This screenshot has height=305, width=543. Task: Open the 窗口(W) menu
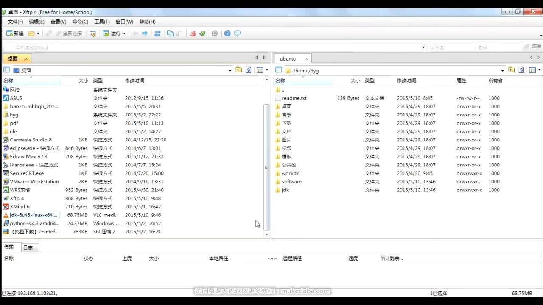point(124,22)
